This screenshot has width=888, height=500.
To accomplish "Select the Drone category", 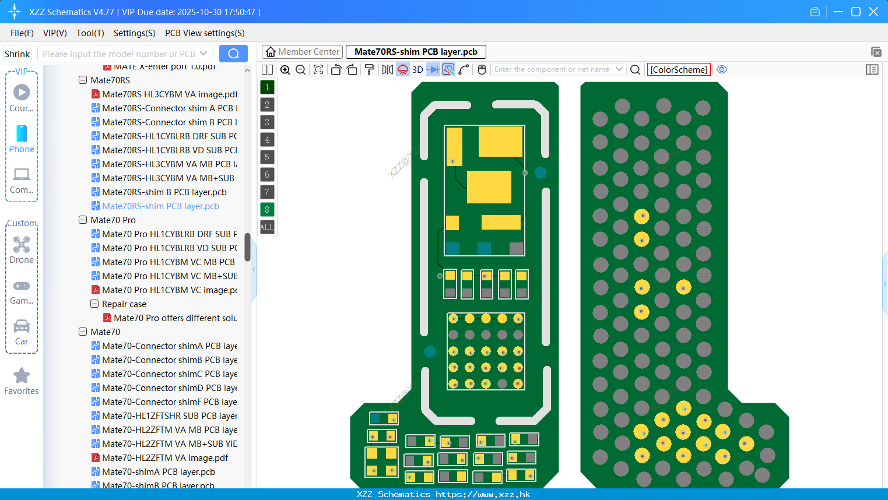I will pos(22,249).
